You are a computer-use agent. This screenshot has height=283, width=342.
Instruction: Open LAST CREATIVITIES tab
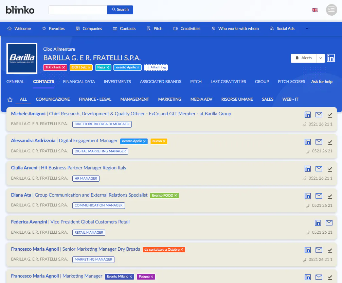click(x=228, y=81)
